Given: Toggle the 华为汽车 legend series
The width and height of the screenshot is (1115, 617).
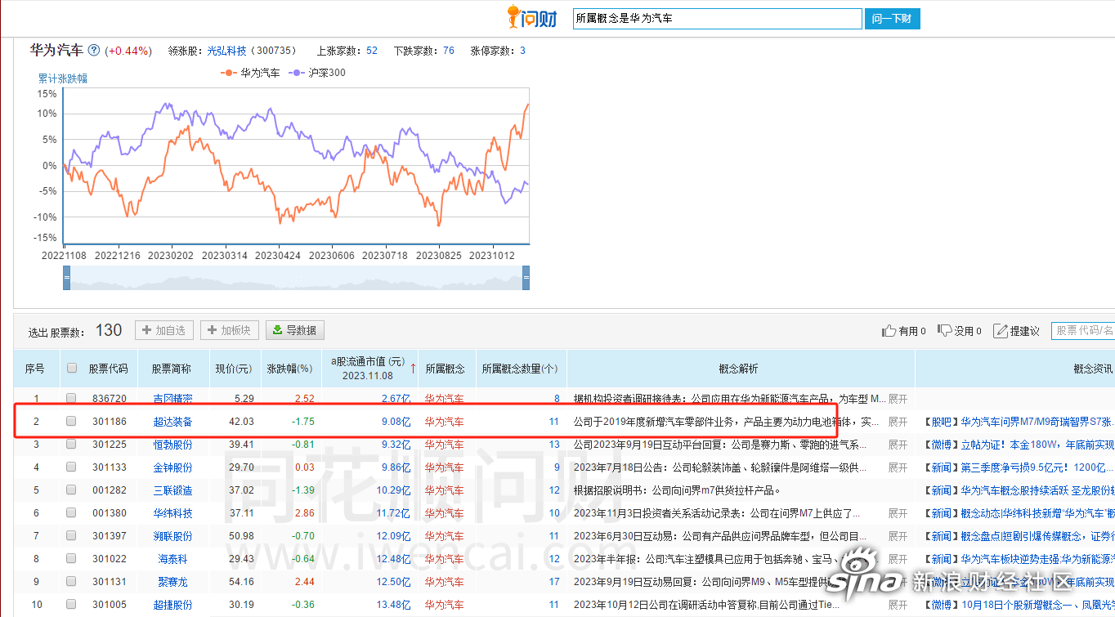Looking at the screenshot, I should 251,73.
